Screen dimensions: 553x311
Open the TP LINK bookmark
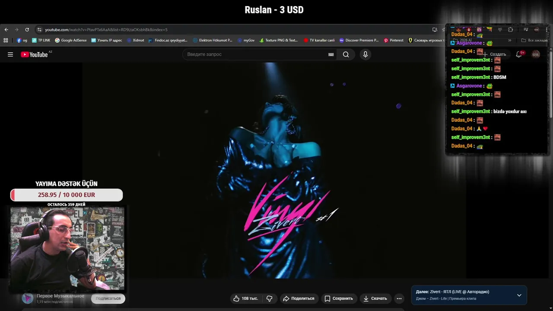(41, 40)
